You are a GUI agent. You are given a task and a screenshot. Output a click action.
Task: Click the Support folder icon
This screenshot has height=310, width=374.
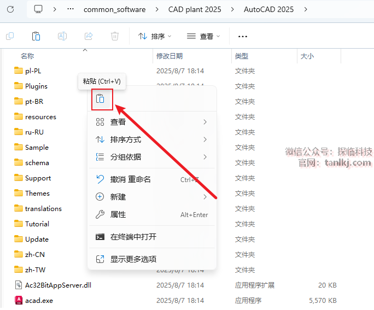tap(19, 178)
